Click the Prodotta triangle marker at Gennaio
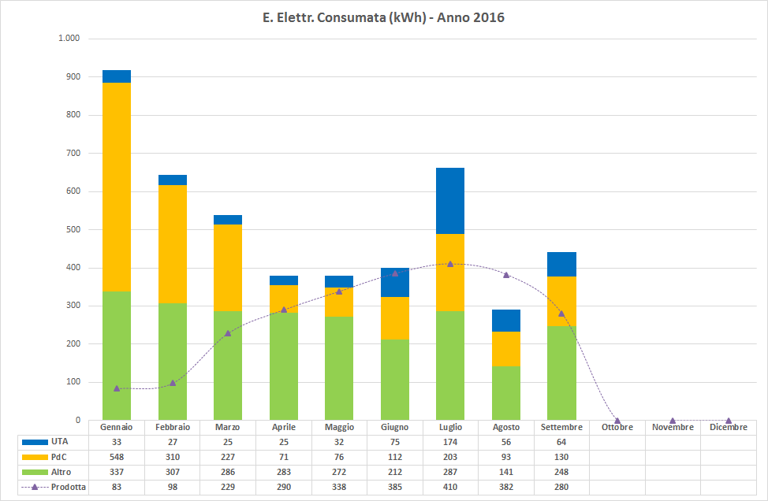The image size is (768, 501). click(117, 388)
